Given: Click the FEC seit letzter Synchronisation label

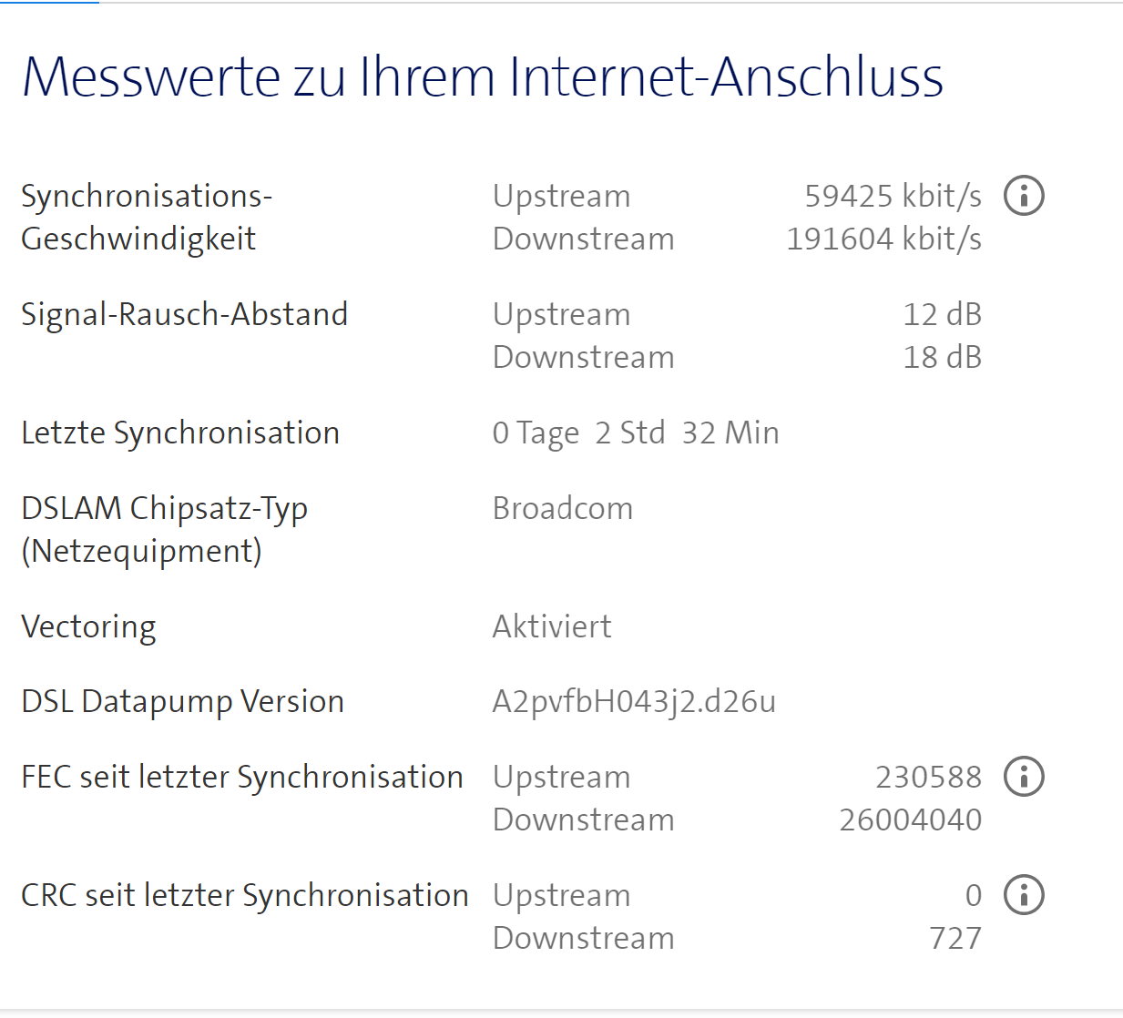Looking at the screenshot, I should (x=242, y=776).
